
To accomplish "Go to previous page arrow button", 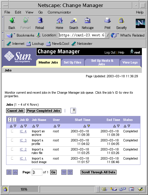I will pyautogui.click(x=15, y=172).
